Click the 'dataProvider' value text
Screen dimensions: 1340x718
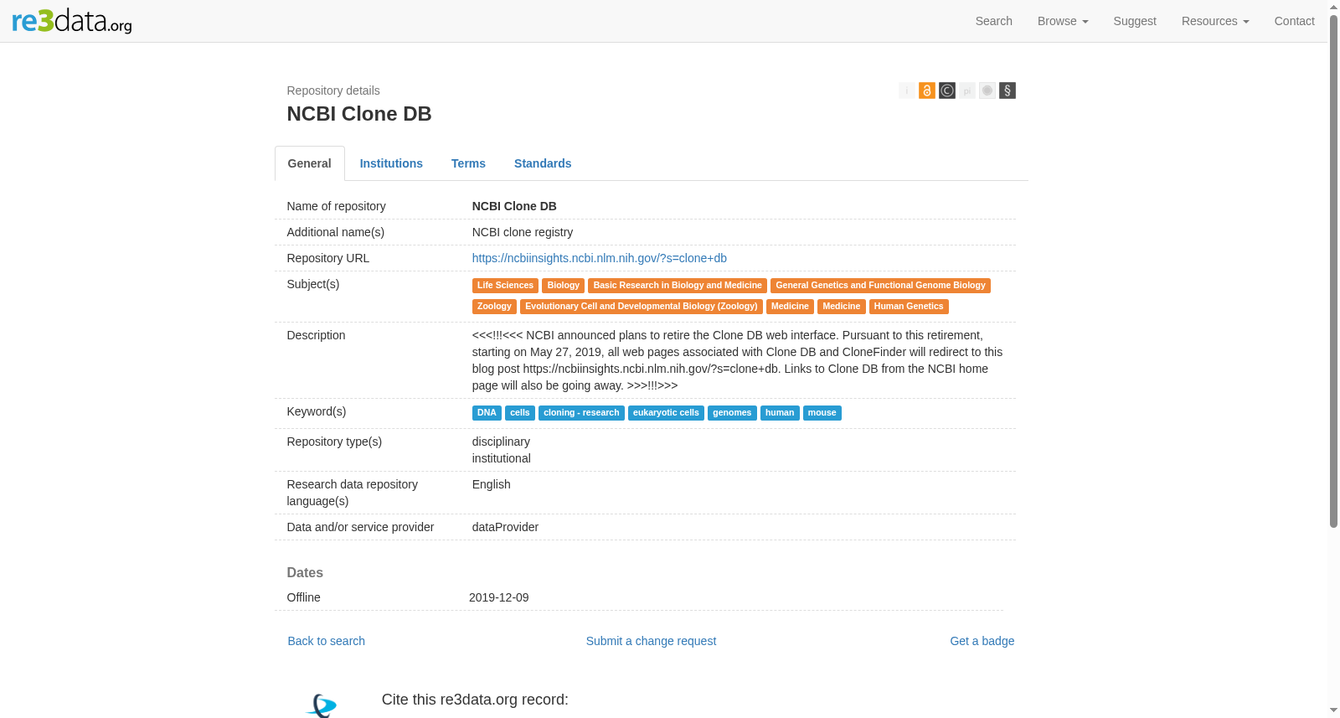(505, 527)
